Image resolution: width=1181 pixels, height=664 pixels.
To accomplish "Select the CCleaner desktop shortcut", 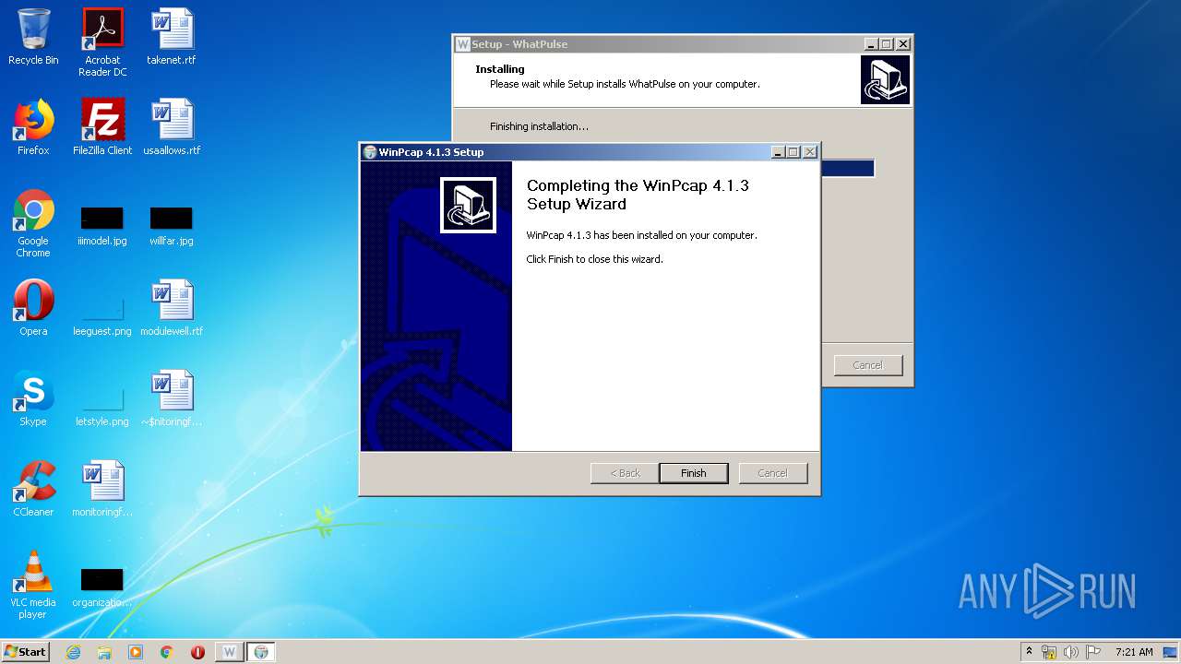I will point(33,489).
